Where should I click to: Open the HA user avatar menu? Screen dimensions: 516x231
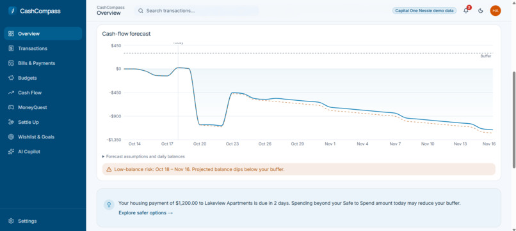pyautogui.click(x=496, y=10)
